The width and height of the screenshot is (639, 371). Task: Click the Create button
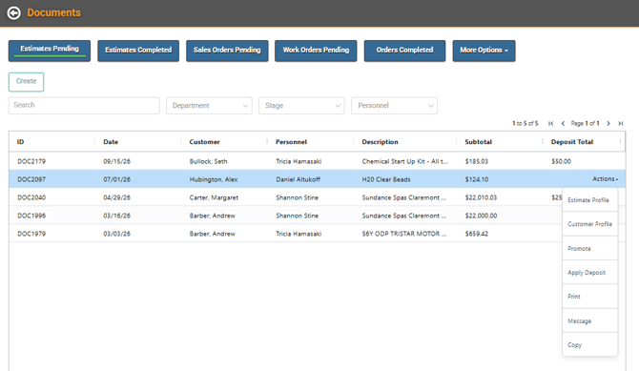tap(26, 81)
